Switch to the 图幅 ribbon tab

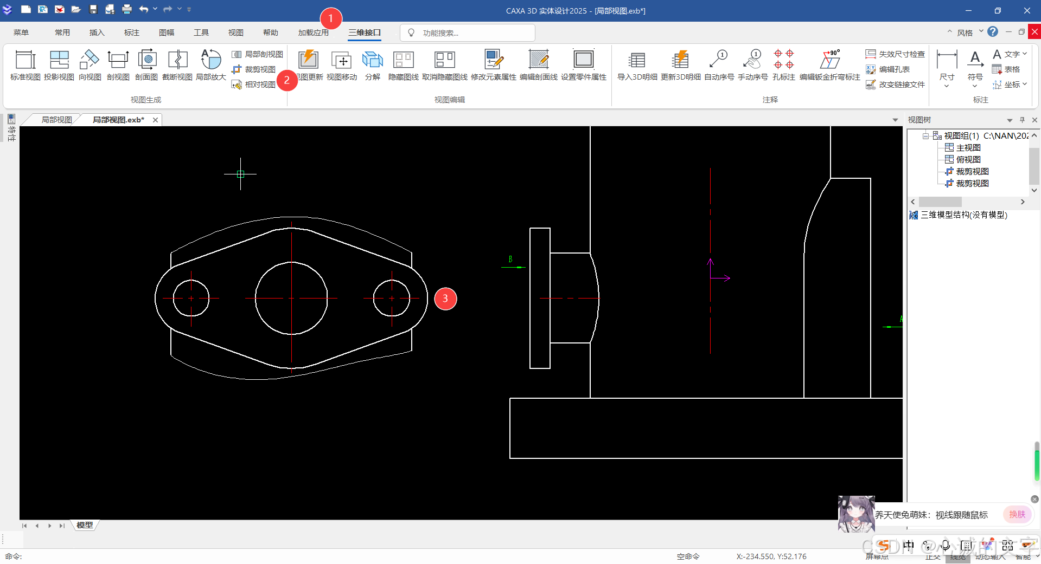(x=167, y=33)
